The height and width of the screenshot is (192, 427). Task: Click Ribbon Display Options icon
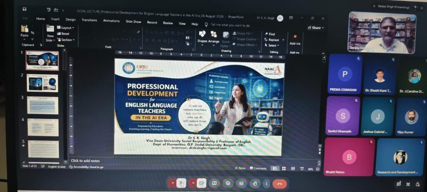pos(291,18)
